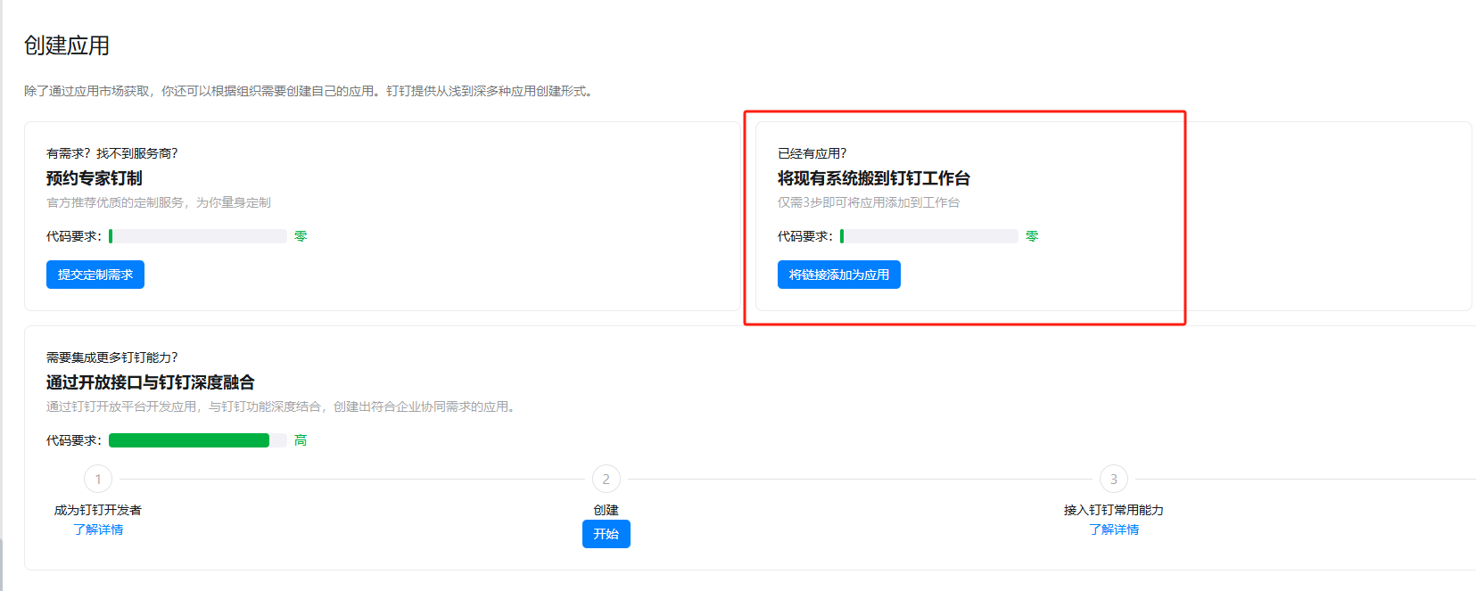This screenshot has width=1476, height=591.
Task: Click the text 仅需3步即可将应用添加到工作台
Action: [x=869, y=202]
